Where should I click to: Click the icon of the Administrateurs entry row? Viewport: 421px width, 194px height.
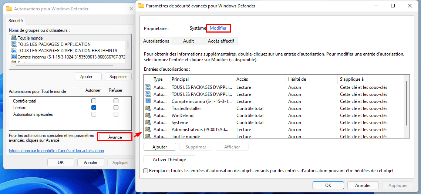pyautogui.click(x=148, y=129)
